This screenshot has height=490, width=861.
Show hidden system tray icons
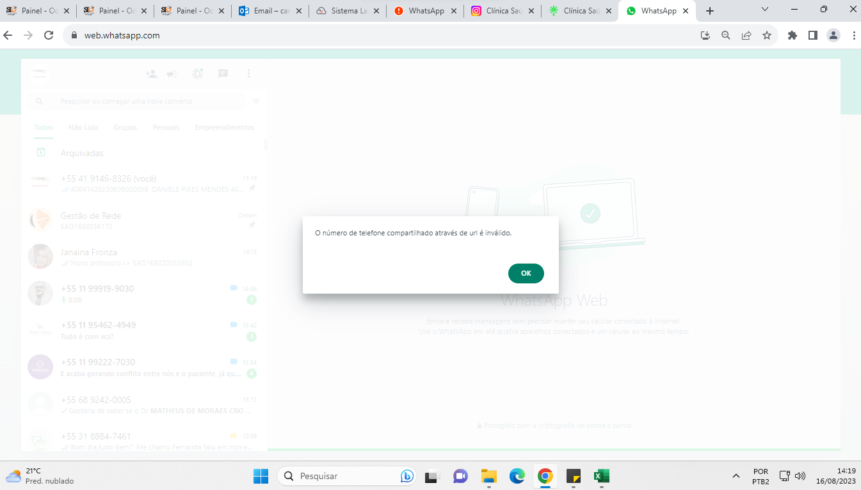point(736,476)
